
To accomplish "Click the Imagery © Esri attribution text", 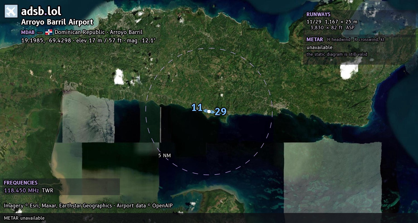I will tap(88, 206).
